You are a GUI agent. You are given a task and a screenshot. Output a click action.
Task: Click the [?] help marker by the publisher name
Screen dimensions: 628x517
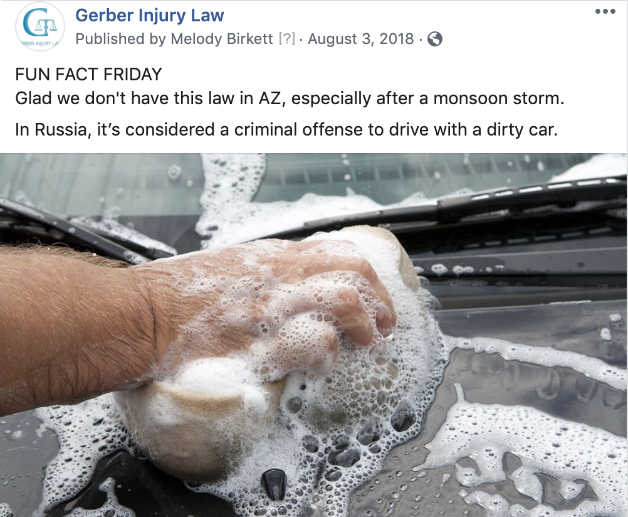[287, 39]
